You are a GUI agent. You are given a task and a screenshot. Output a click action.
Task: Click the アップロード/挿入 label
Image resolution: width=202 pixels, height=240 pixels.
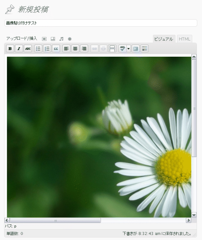point(22,38)
